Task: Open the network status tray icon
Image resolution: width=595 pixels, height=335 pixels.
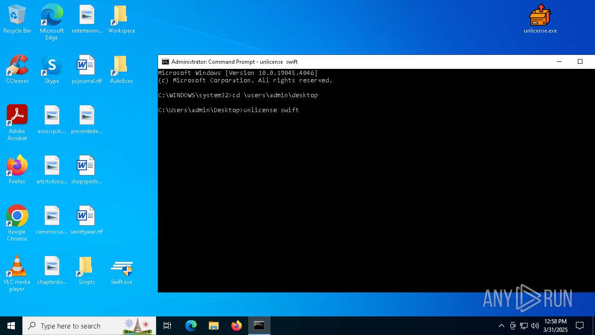Action: tap(524, 326)
